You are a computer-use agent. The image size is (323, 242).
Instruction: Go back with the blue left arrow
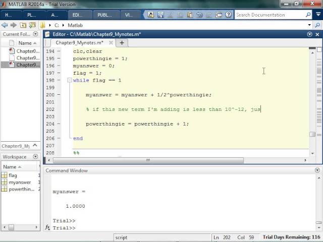[x=5, y=25]
